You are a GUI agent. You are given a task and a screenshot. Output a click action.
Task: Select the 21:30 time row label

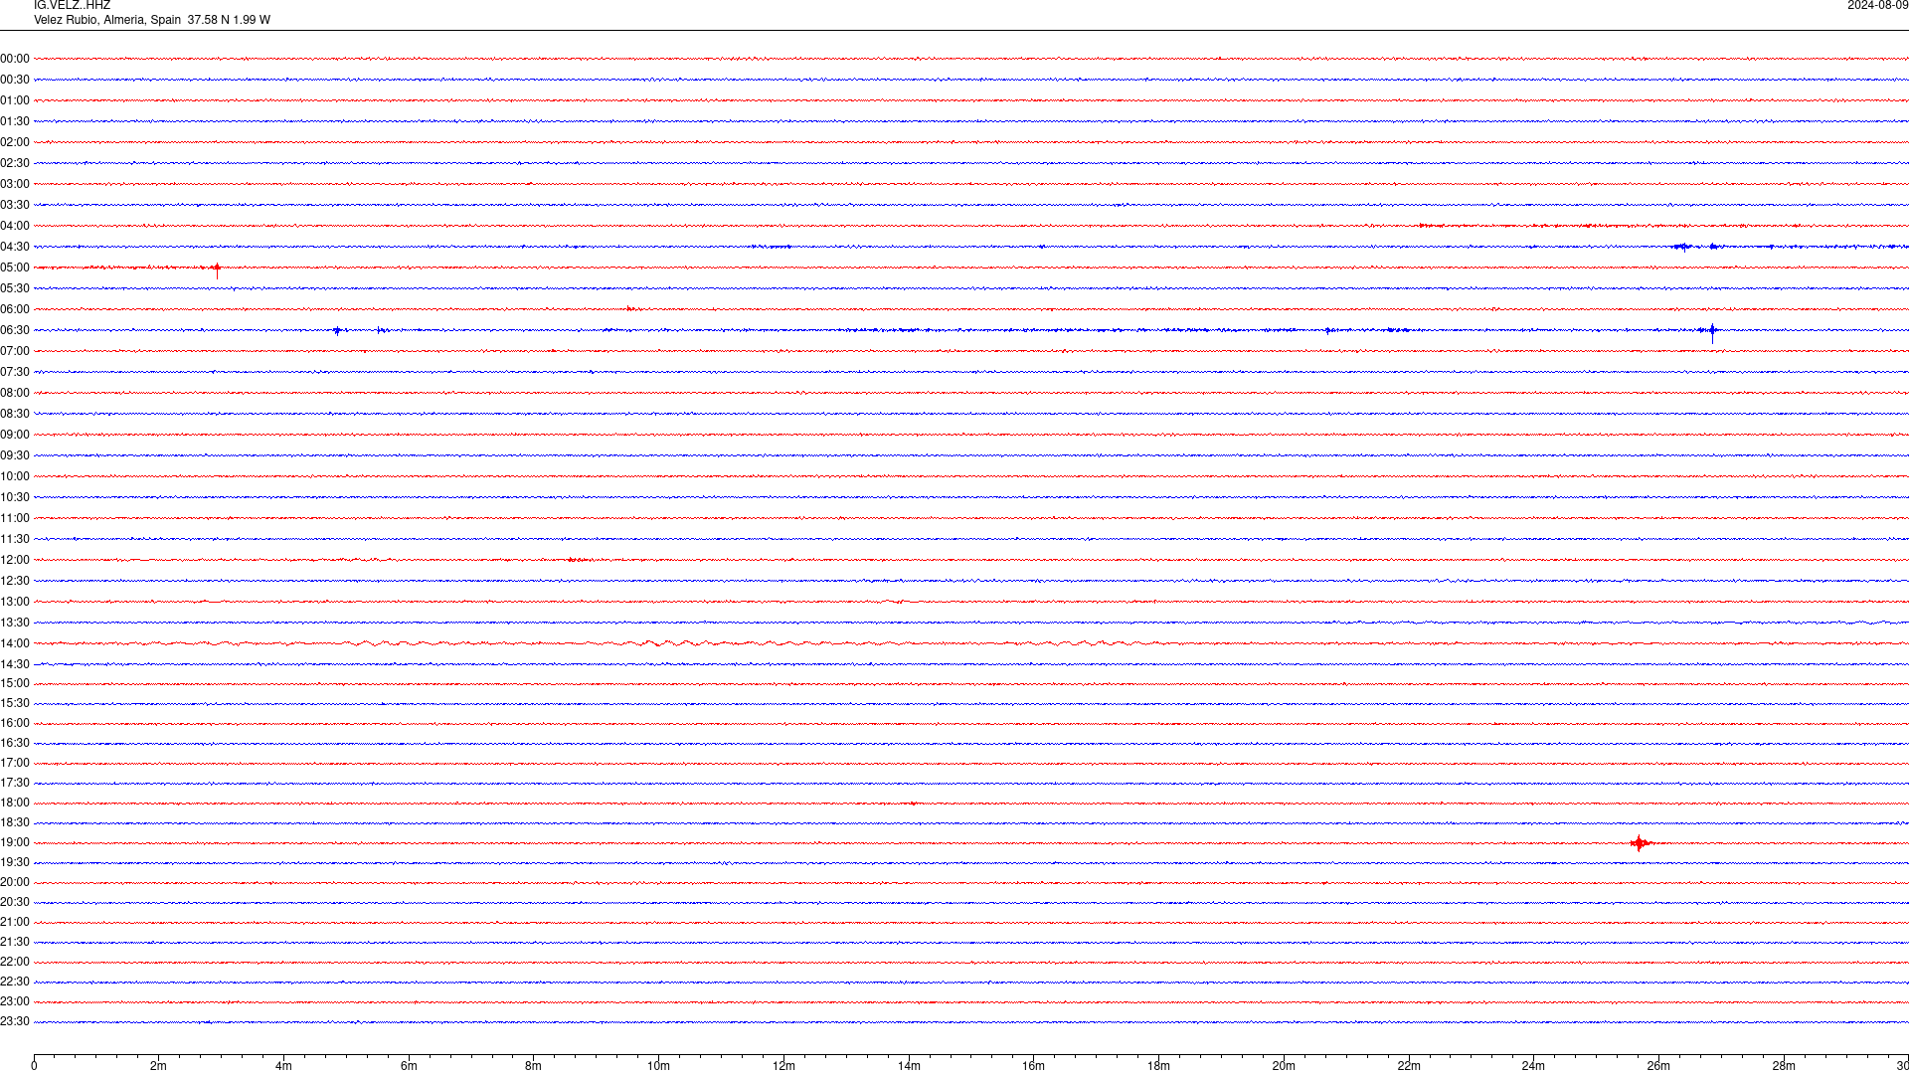point(15,942)
